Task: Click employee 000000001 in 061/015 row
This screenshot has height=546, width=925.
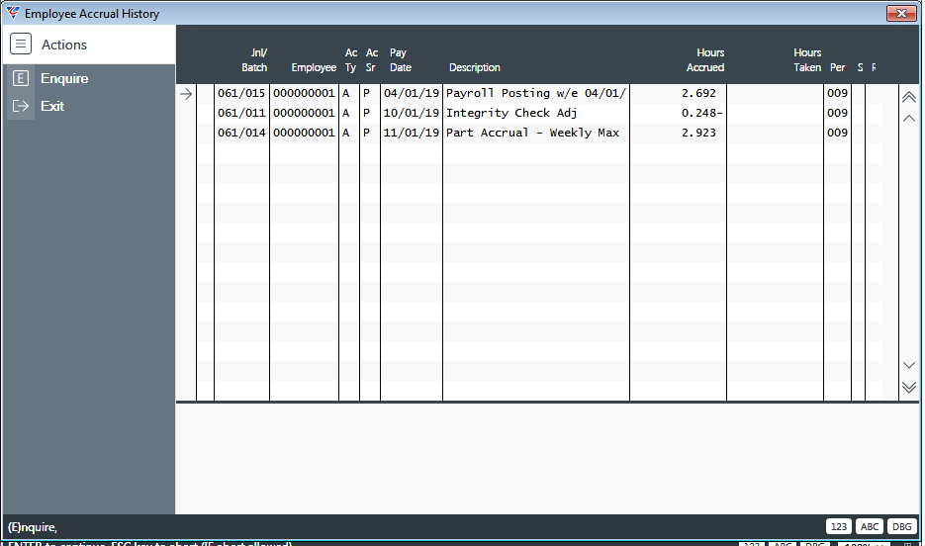Action: [304, 93]
